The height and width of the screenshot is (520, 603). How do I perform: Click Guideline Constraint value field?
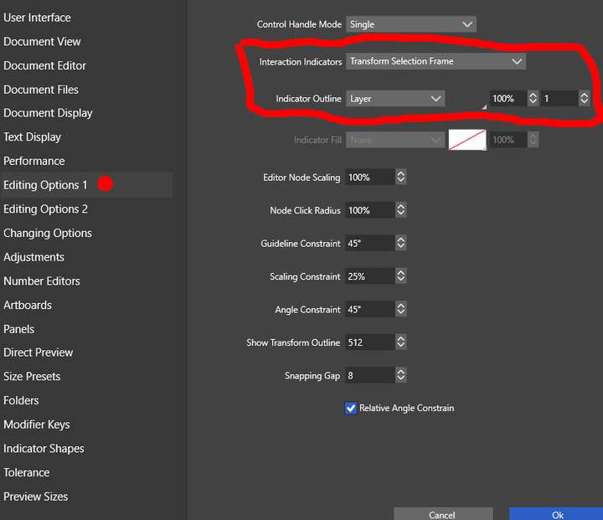[x=369, y=244]
